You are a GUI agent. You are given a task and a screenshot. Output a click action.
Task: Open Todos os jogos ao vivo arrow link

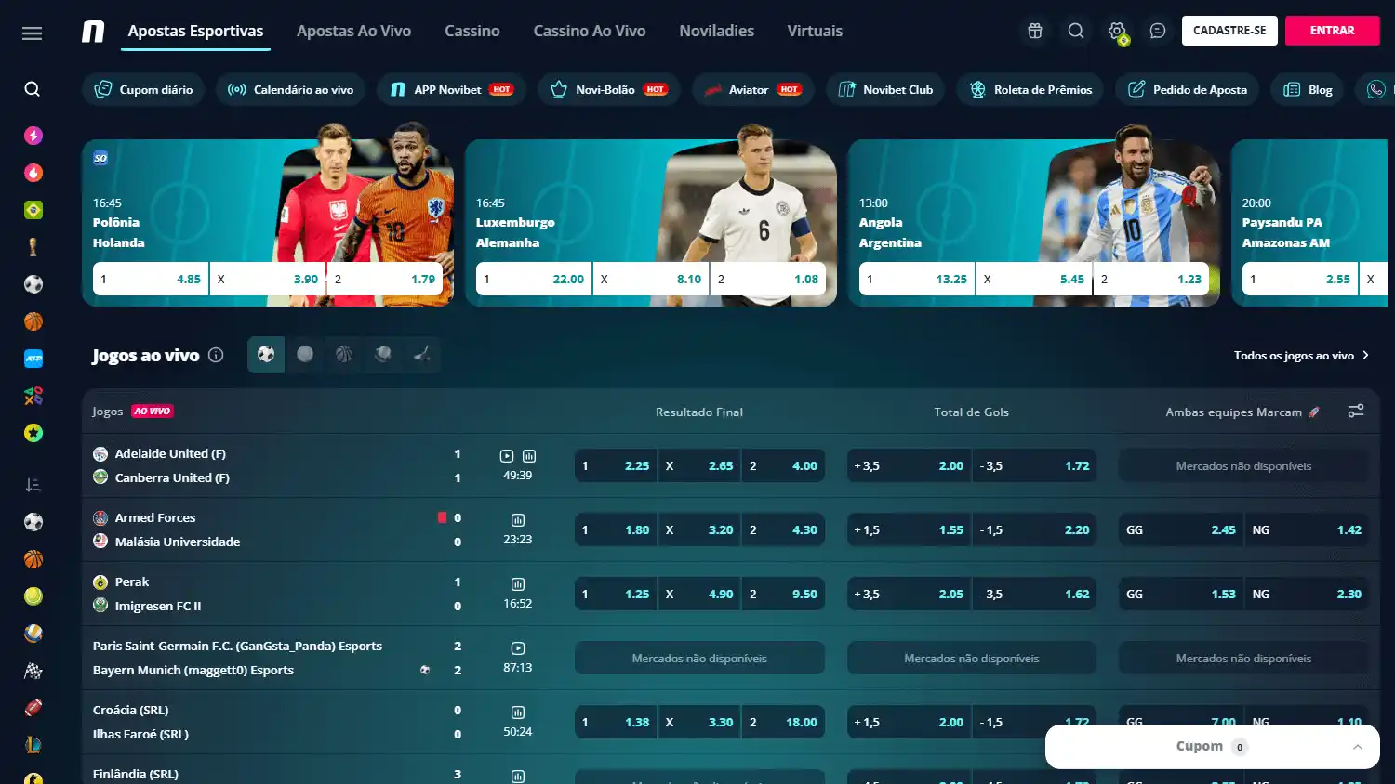[x=1301, y=356]
